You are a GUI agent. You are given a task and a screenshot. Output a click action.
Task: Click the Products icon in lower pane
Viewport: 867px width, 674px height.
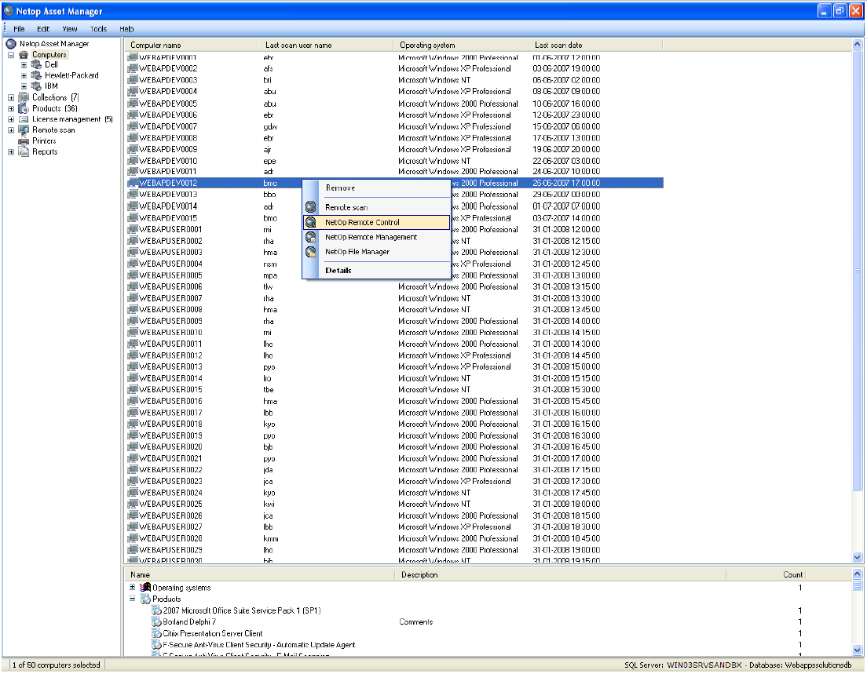click(x=145, y=599)
